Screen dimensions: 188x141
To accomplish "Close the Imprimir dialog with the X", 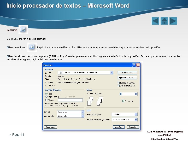I will (x=138, y=65).
